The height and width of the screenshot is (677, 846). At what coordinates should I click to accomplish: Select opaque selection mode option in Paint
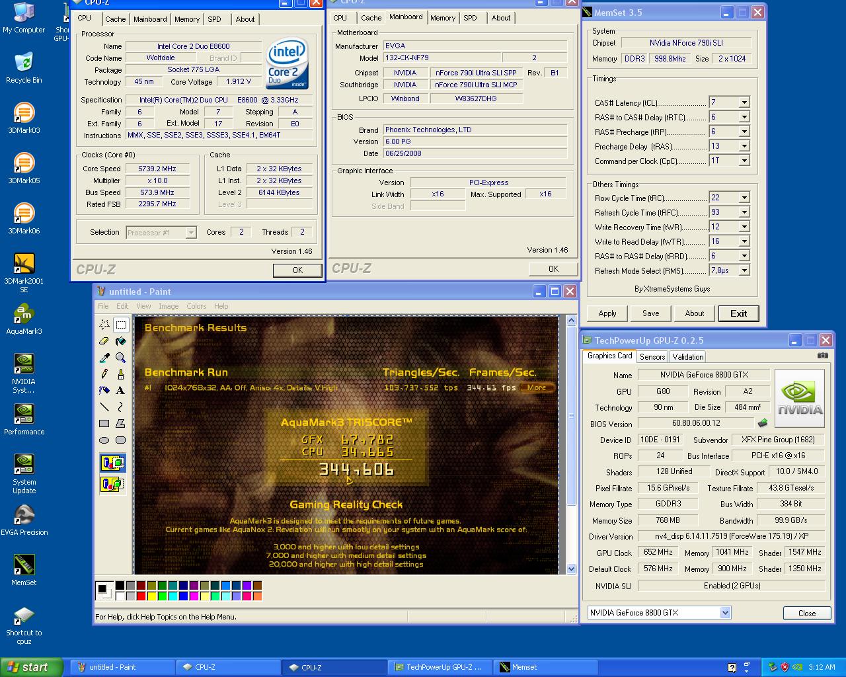[112, 462]
